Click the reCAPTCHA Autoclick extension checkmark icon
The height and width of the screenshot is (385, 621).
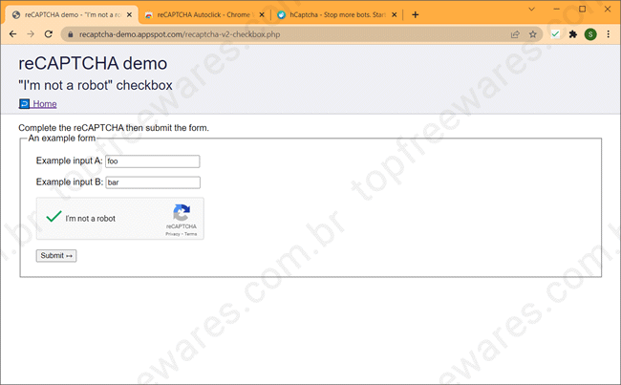[555, 33]
